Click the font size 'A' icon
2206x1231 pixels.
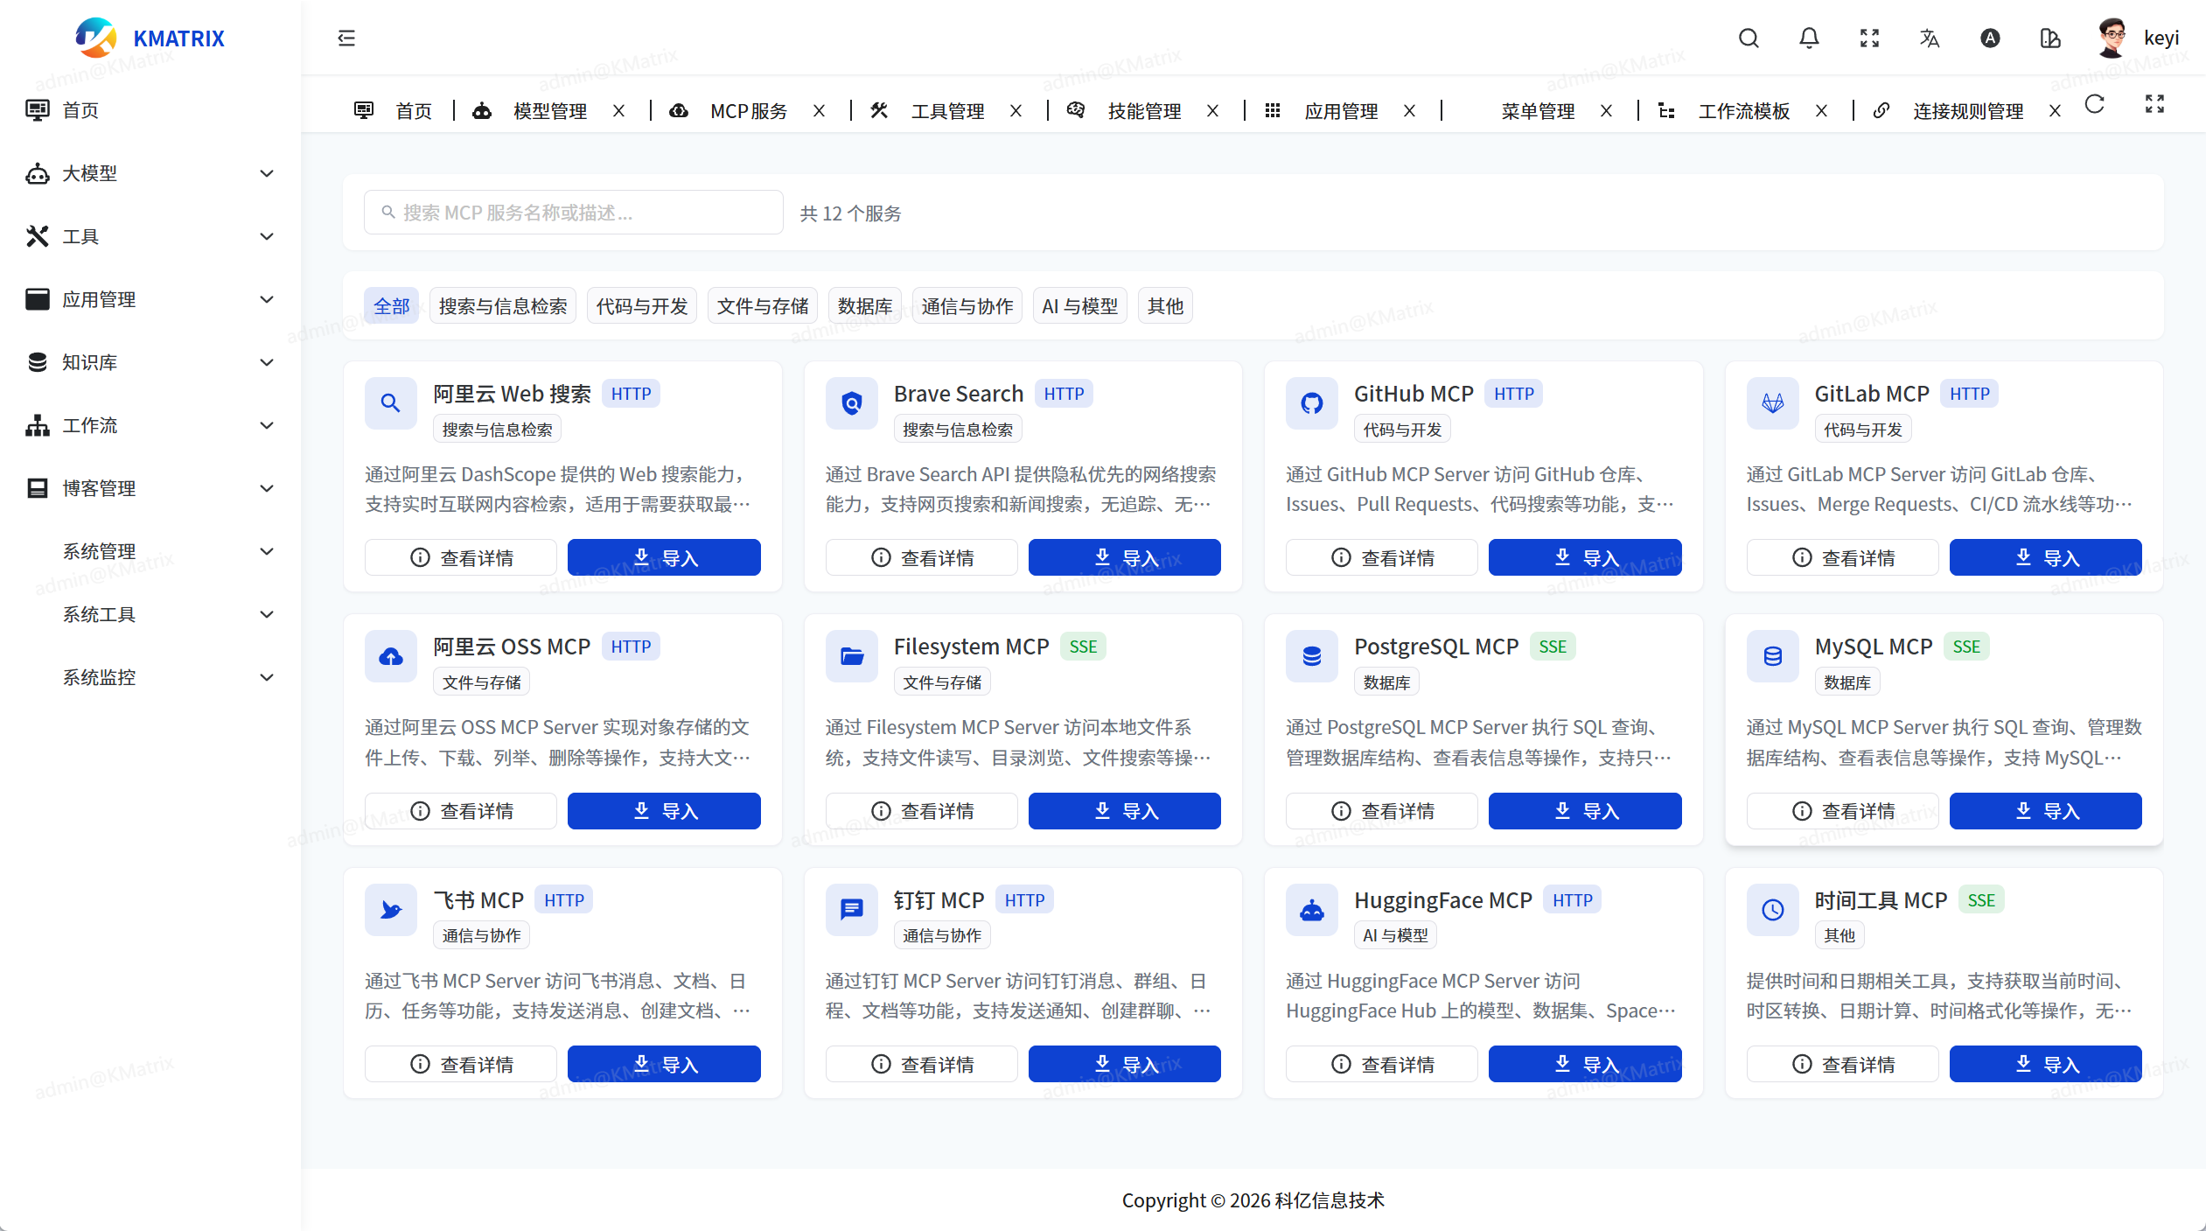1990,38
